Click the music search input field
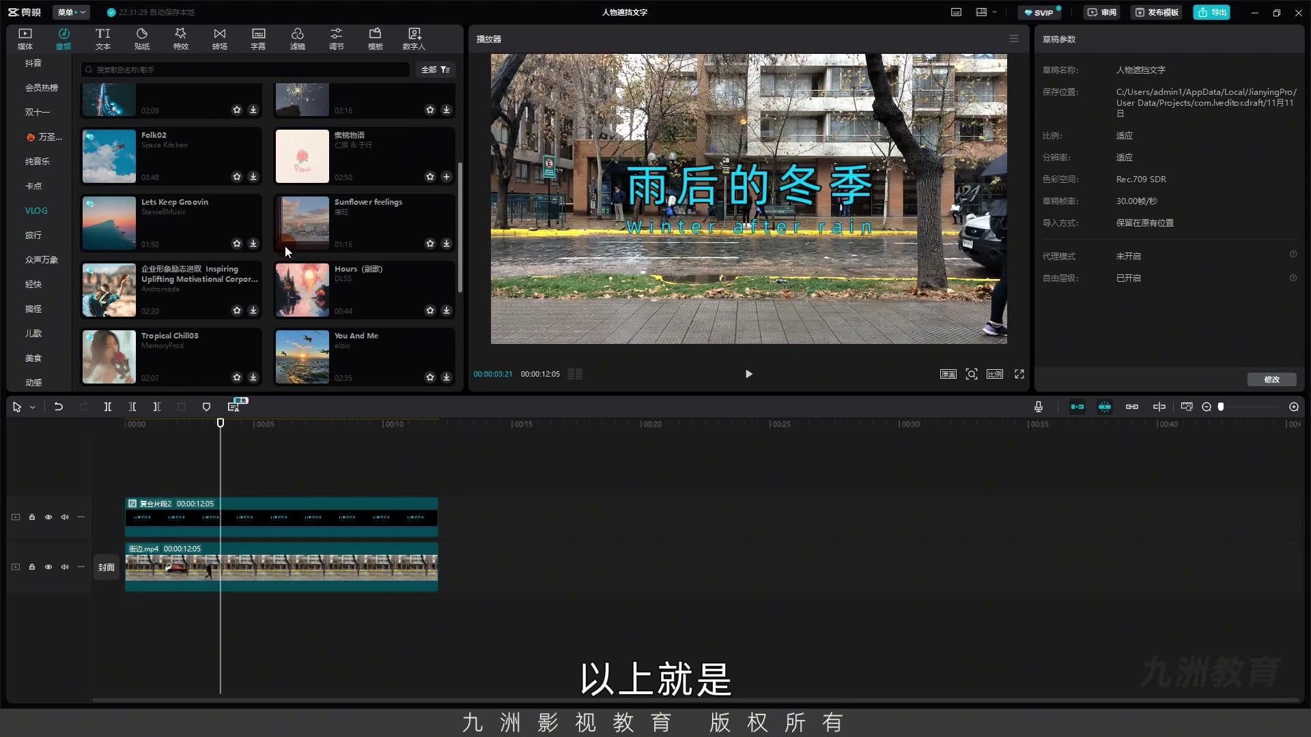 tap(246, 70)
